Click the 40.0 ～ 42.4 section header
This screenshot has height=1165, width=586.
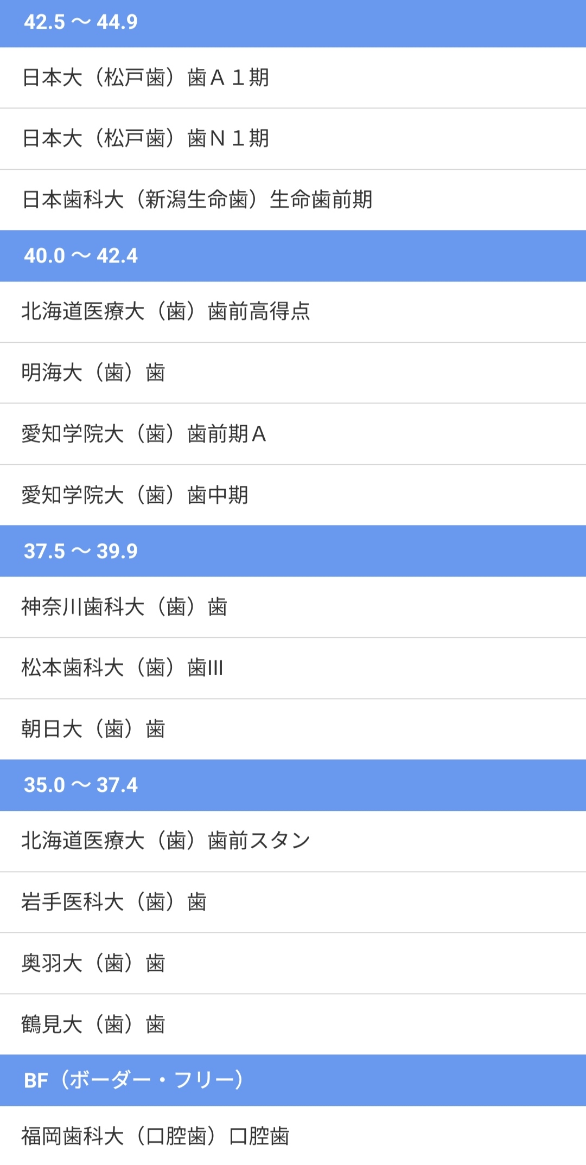(x=293, y=256)
